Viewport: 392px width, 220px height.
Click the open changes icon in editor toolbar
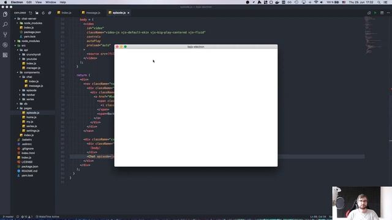click(x=369, y=13)
